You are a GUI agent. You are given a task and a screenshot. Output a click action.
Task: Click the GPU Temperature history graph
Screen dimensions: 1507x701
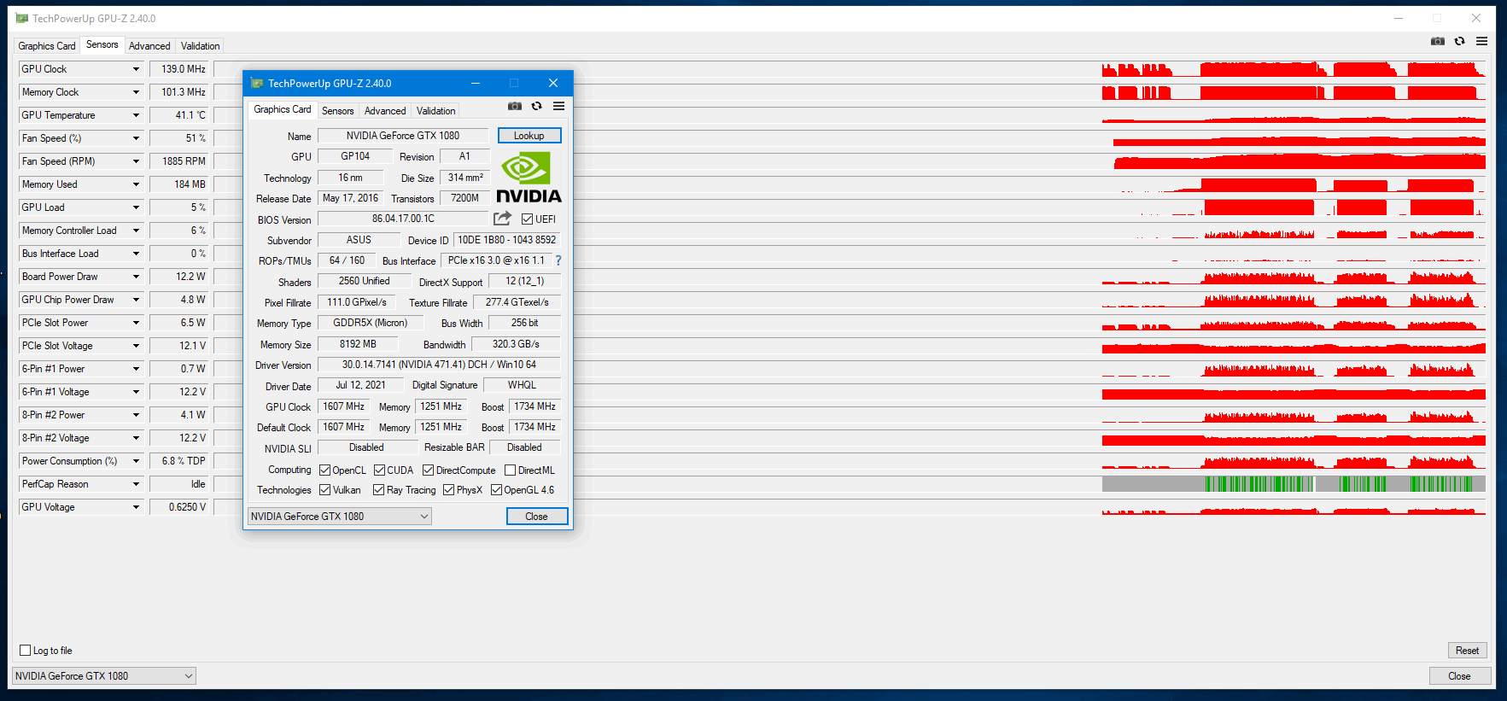coord(850,115)
